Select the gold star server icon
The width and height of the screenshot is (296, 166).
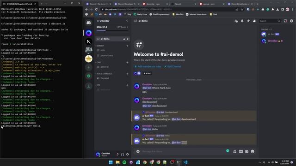coord(88,59)
